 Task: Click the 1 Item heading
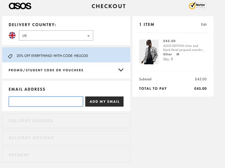[147, 25]
